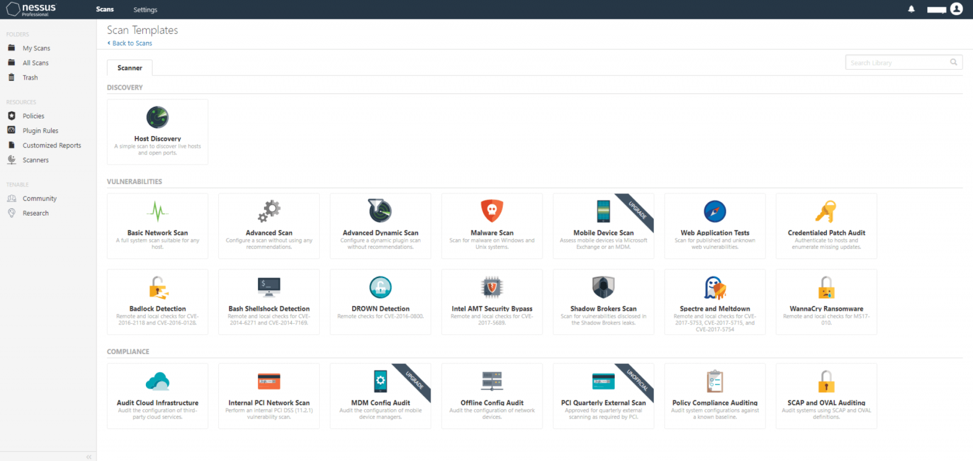Open the Trash folder
This screenshot has height=461, width=973.
click(30, 78)
